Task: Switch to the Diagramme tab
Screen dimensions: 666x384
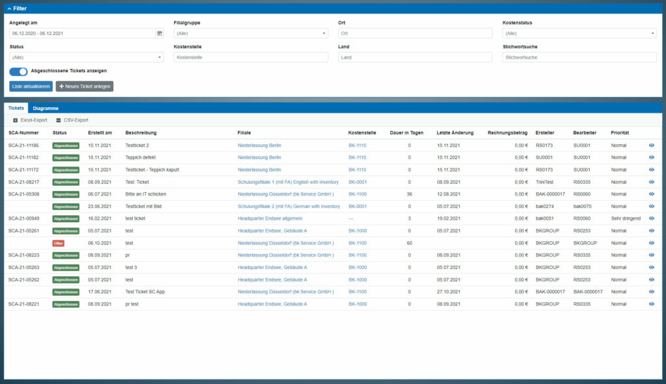Action: 46,109
